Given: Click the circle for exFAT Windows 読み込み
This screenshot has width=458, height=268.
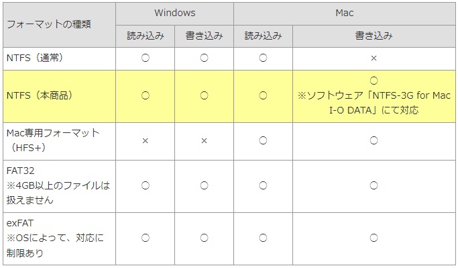Looking at the screenshot, I should coord(146,238).
